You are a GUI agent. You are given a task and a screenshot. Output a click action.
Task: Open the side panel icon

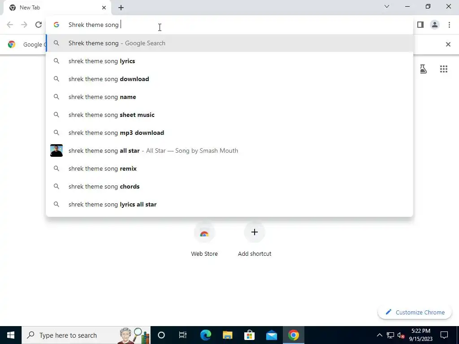click(x=420, y=25)
